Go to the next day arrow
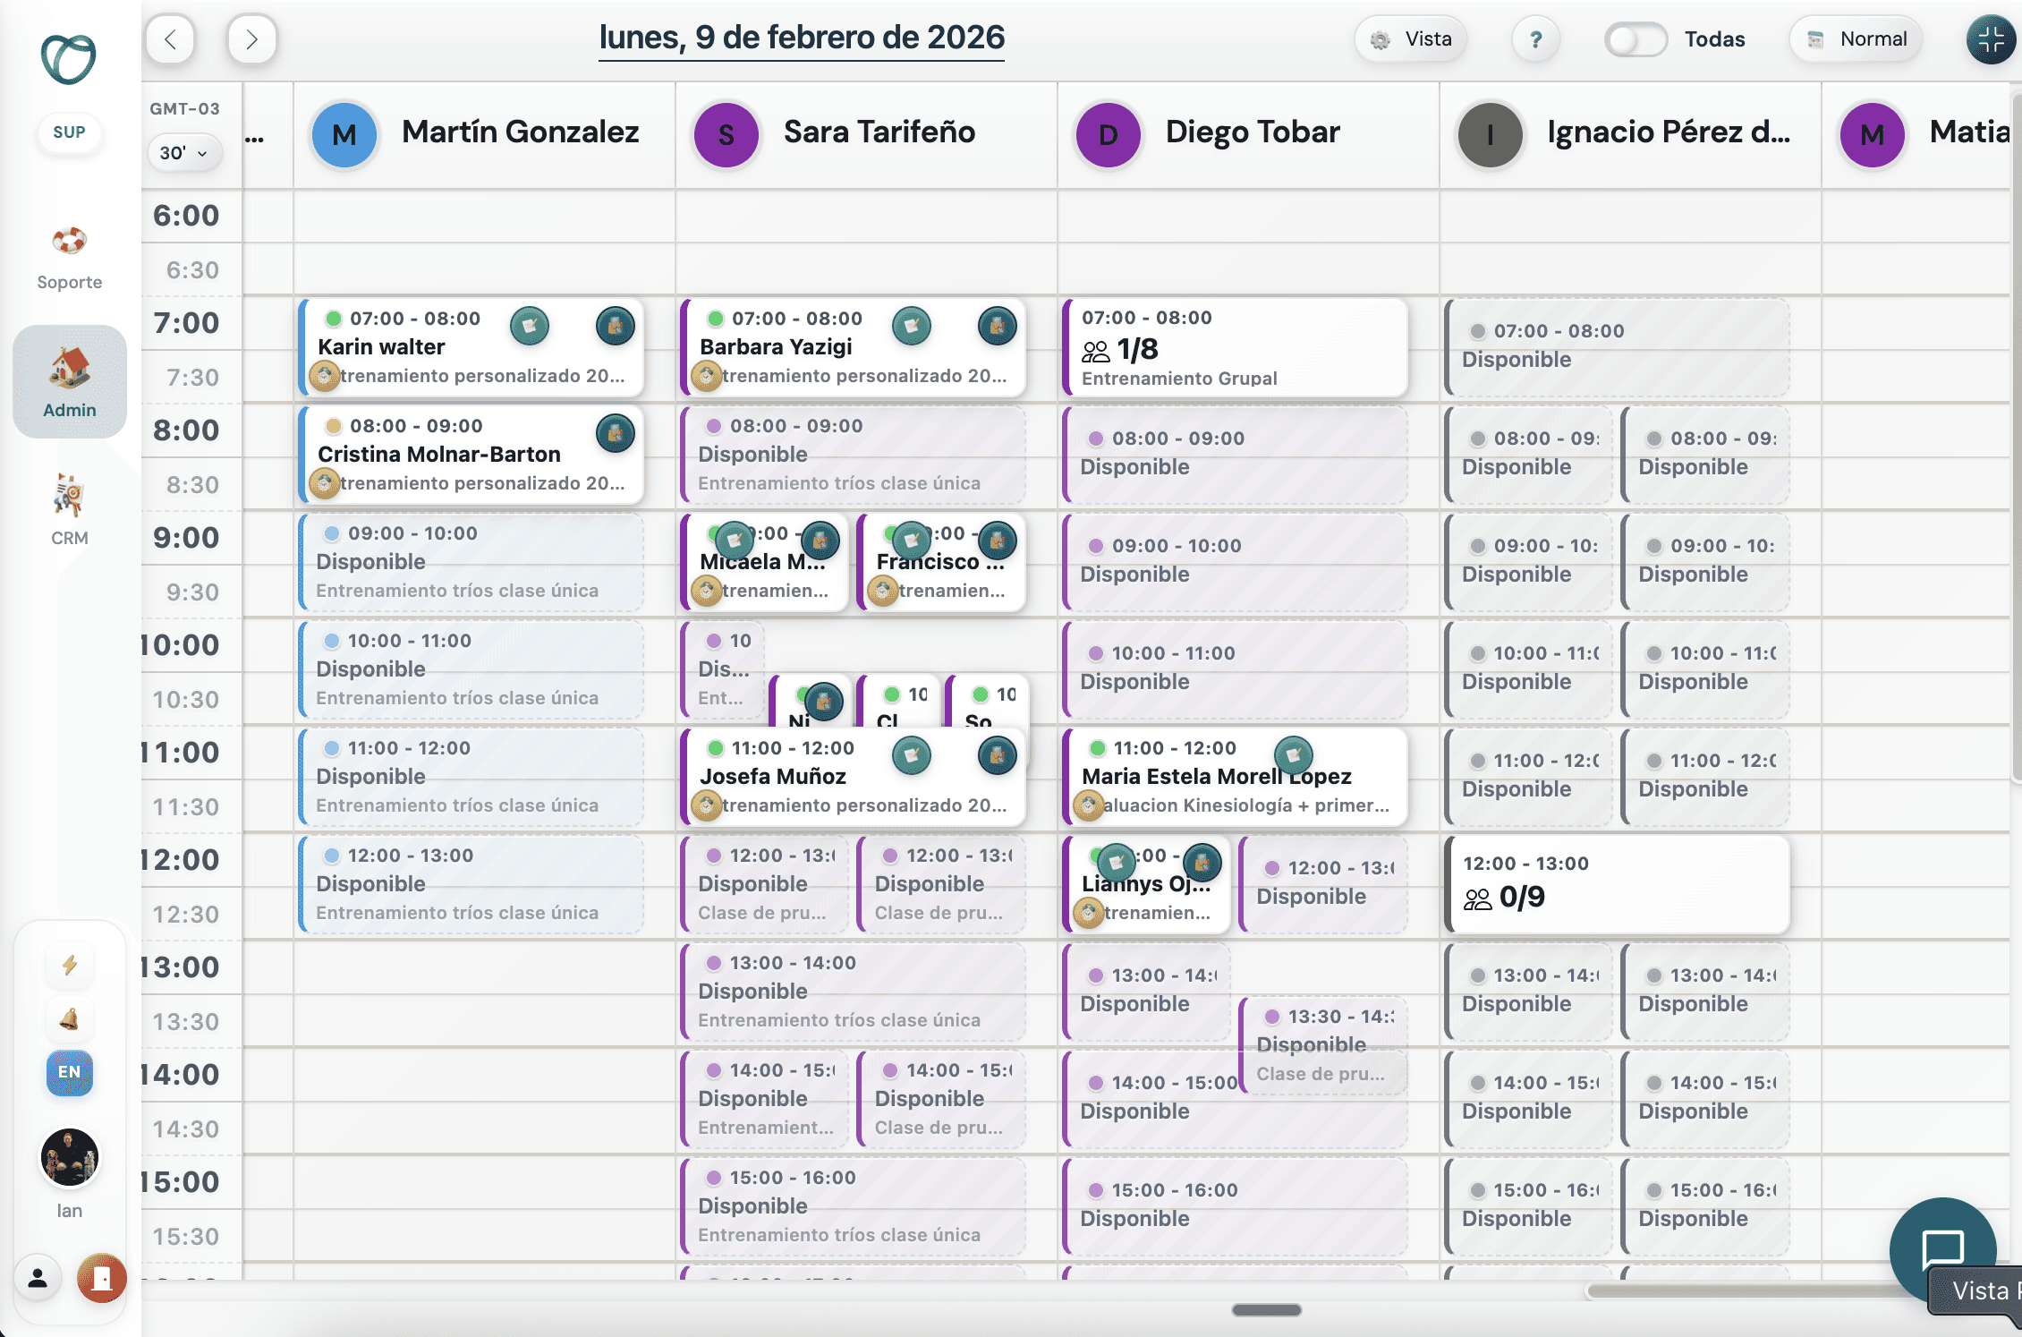The height and width of the screenshot is (1337, 2022). point(251,39)
